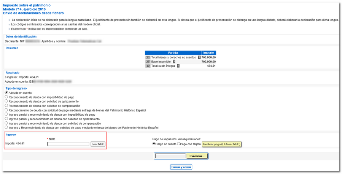Select the Adeudo en cuenta radio option
This screenshot has width=342, height=174.
coord(6,92)
